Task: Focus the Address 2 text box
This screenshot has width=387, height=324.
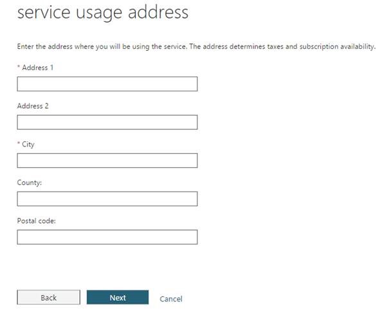Action: tap(107, 122)
